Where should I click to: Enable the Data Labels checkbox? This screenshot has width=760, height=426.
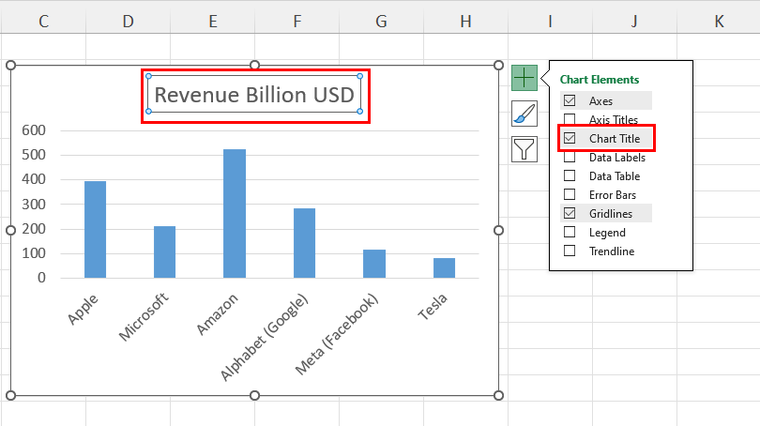point(570,157)
